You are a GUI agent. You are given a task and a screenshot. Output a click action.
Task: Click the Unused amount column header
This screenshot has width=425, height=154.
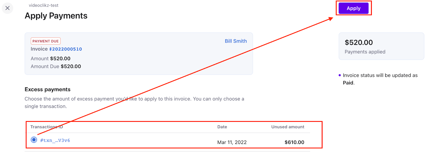click(288, 127)
